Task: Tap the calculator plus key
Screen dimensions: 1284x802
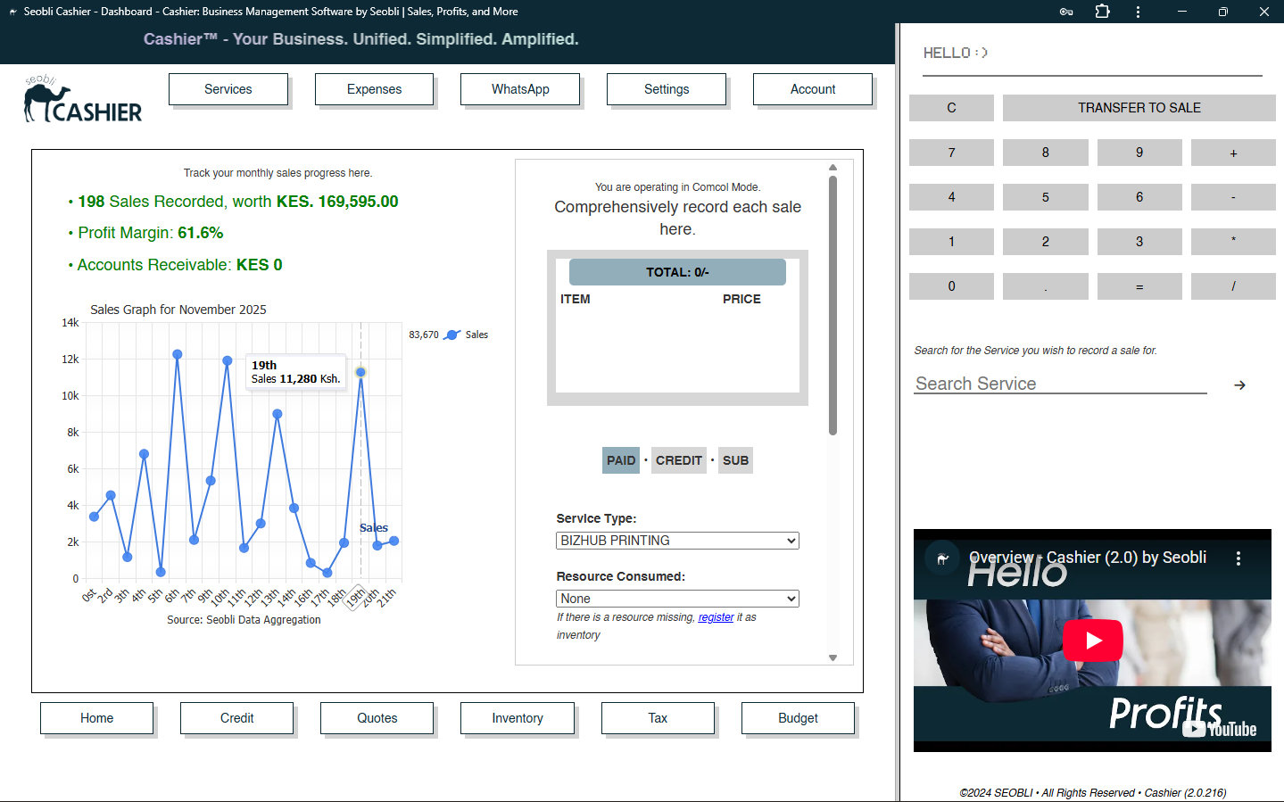Action: pos(1233,153)
